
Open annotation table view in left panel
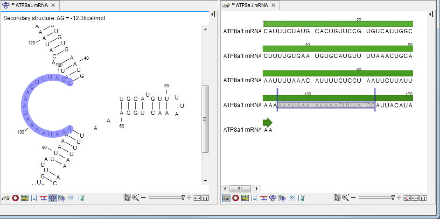point(24,198)
